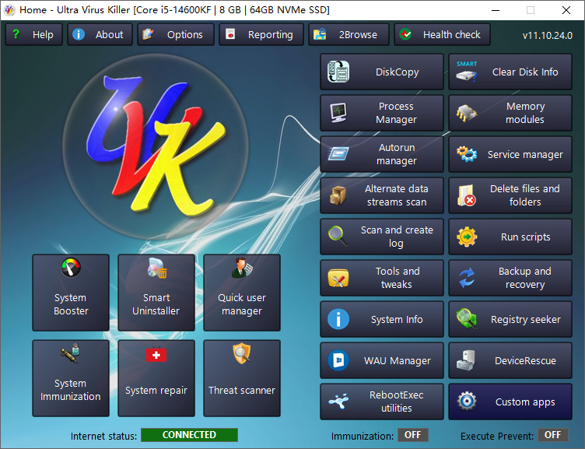Screen dimensions: 585x449
Task: Click the System repair label text
Action: click(156, 390)
